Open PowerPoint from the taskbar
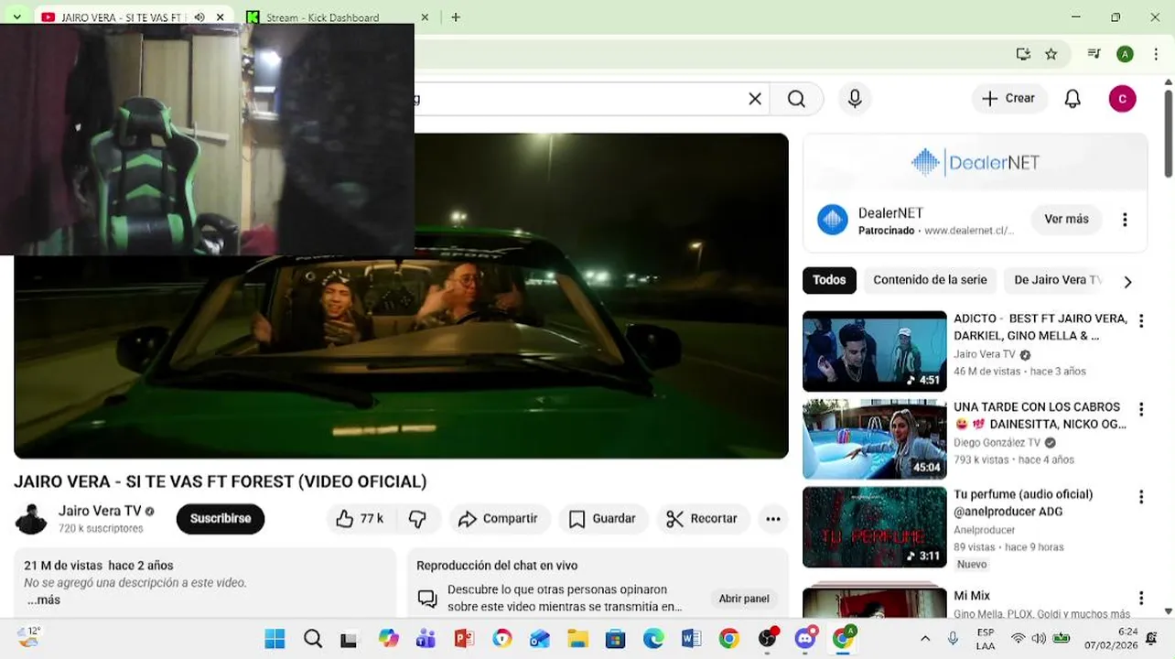The image size is (1175, 659). pyautogui.click(x=464, y=639)
